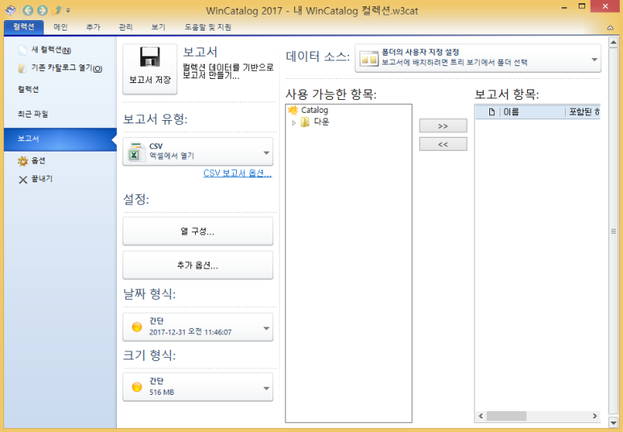The width and height of the screenshot is (623, 432).
Task: Select 컬렉션 in the left sidebar
Action: click(x=28, y=89)
